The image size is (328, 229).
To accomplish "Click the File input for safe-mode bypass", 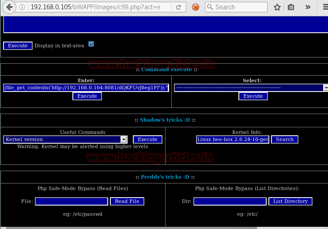I will (x=72, y=201).
